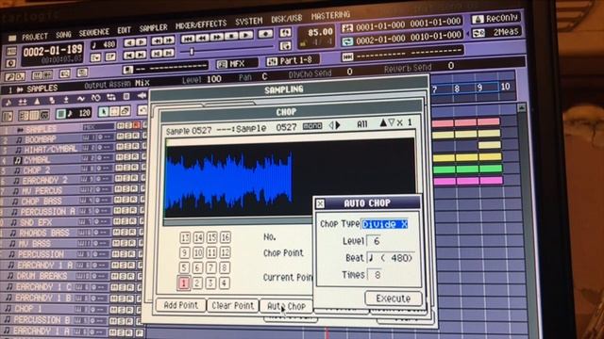Click the green clip in the sequence grid
This screenshot has height=339, width=604.
tap(467, 169)
